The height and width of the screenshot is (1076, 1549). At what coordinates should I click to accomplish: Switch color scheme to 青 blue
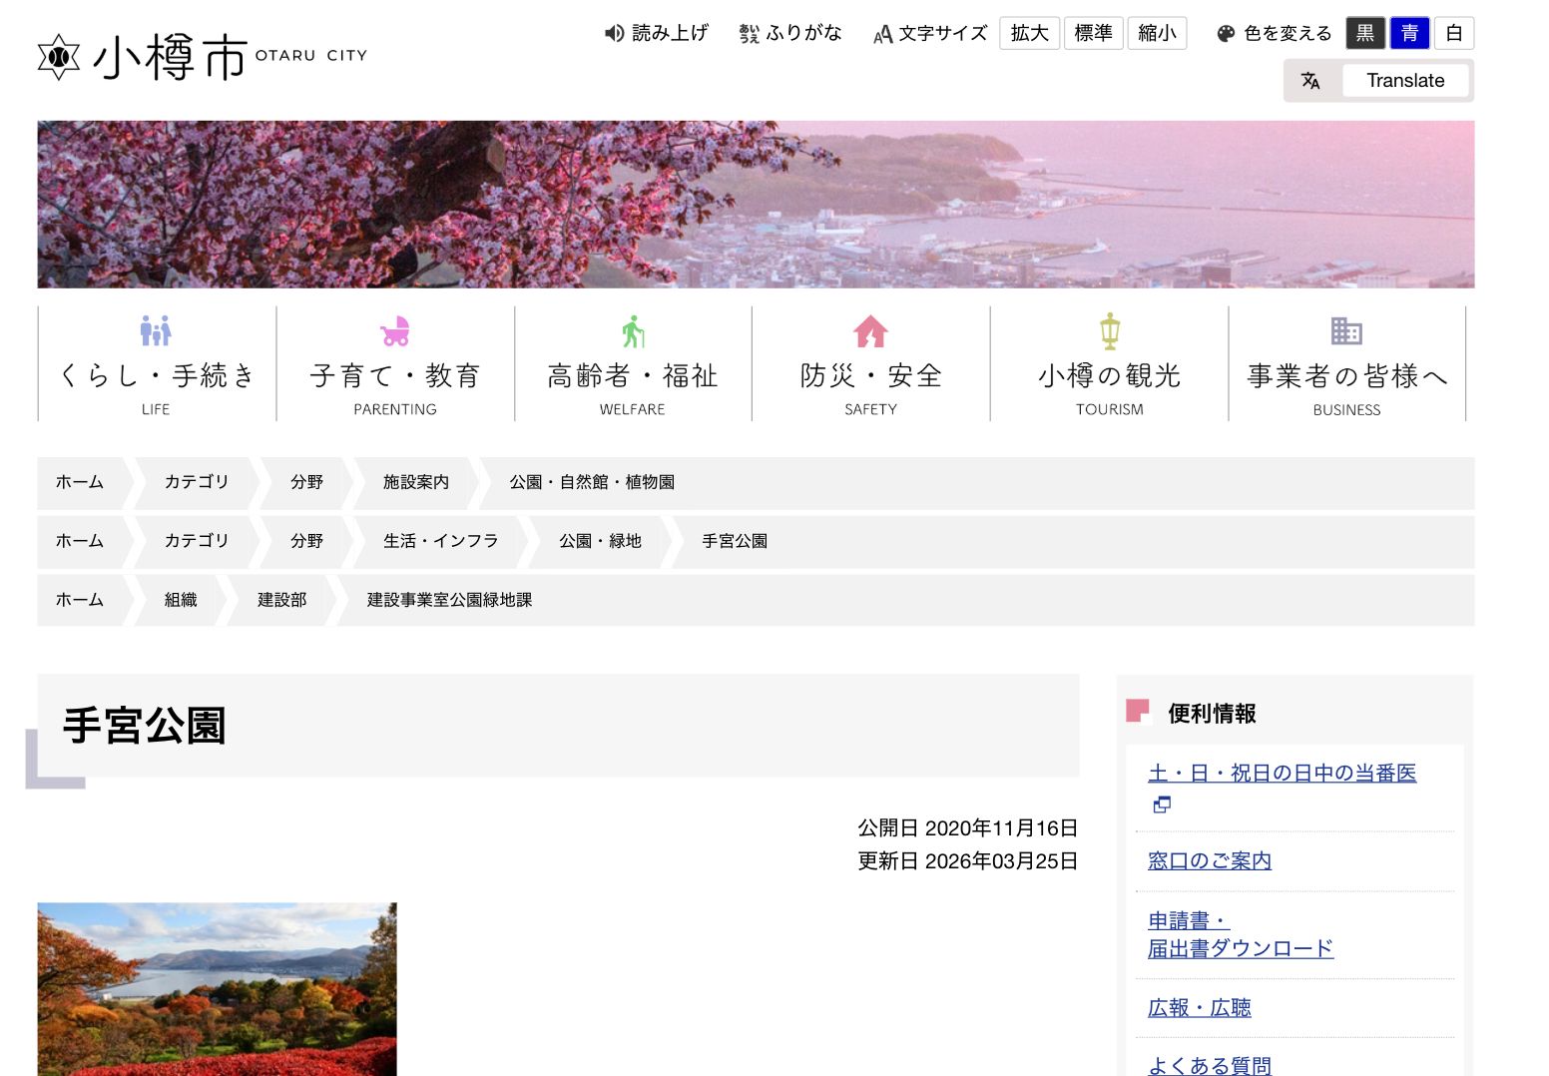[x=1409, y=33]
